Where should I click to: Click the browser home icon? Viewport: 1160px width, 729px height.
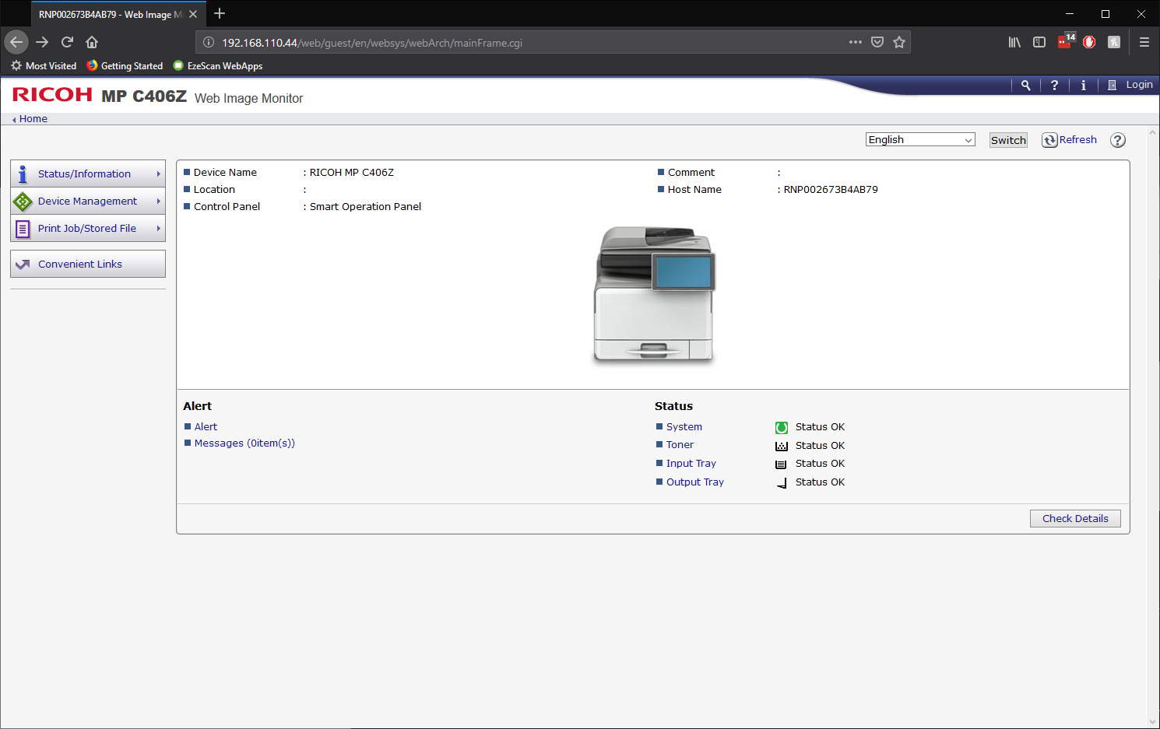[x=92, y=43]
